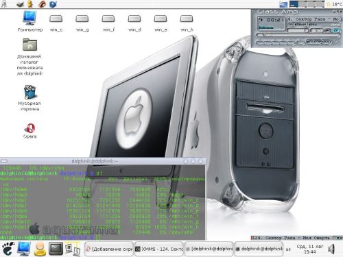Click the weather applet showing 18°C

335,4
